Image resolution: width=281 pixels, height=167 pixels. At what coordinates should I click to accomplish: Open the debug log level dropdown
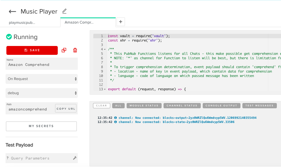[x=42, y=93]
